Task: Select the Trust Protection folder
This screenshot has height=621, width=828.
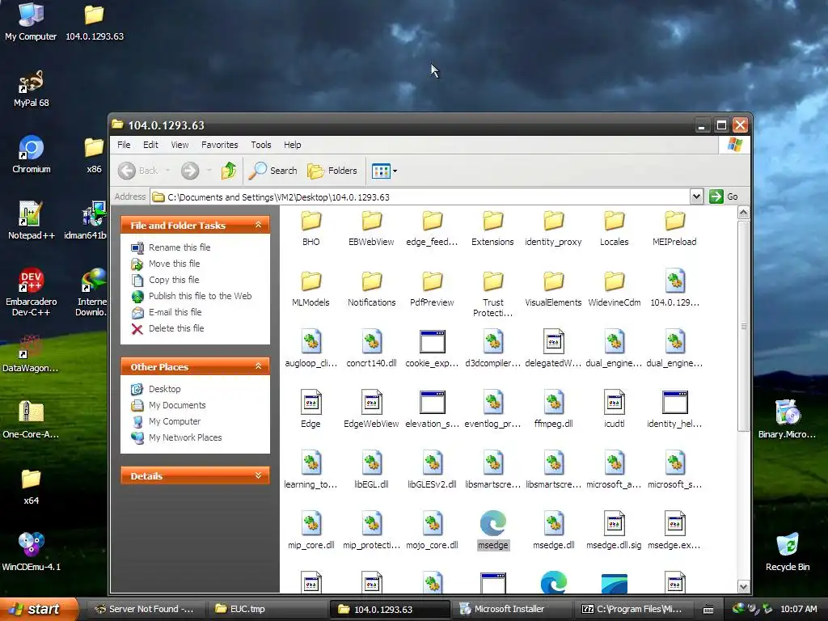Action: 492,294
